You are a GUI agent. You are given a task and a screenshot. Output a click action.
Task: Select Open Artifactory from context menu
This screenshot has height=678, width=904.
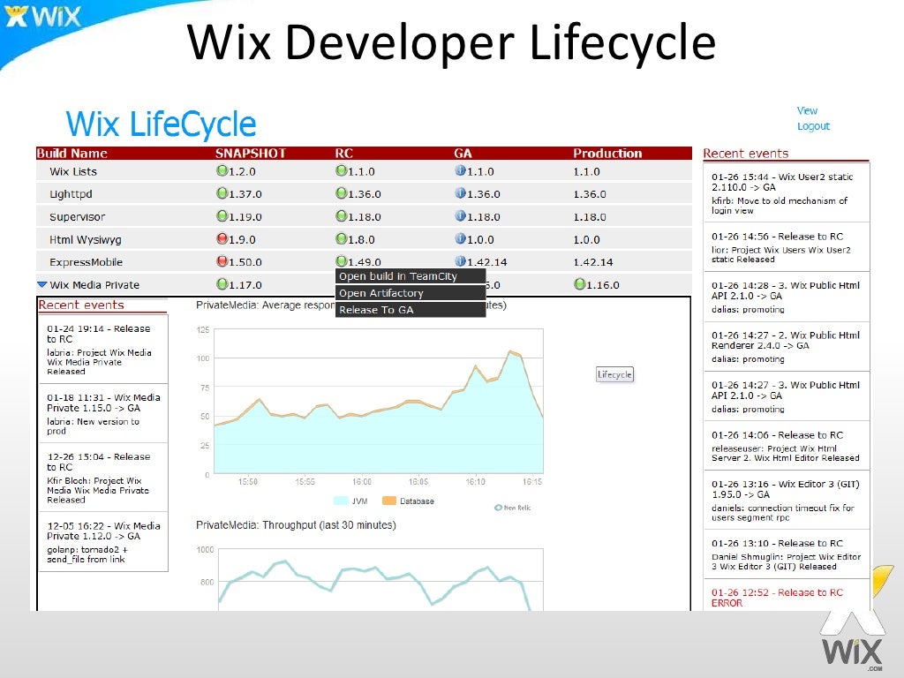[411, 293]
